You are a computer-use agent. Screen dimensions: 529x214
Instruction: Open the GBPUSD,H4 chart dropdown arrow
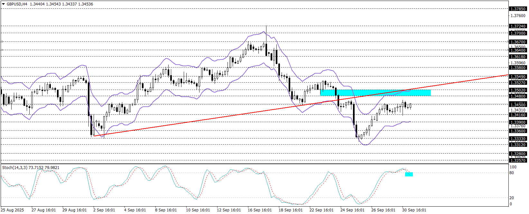[3, 4]
